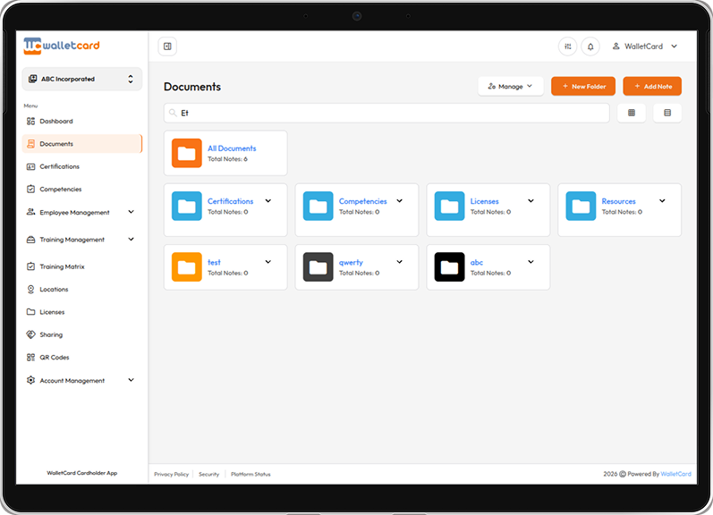Click the qwerty folder name

[351, 262]
